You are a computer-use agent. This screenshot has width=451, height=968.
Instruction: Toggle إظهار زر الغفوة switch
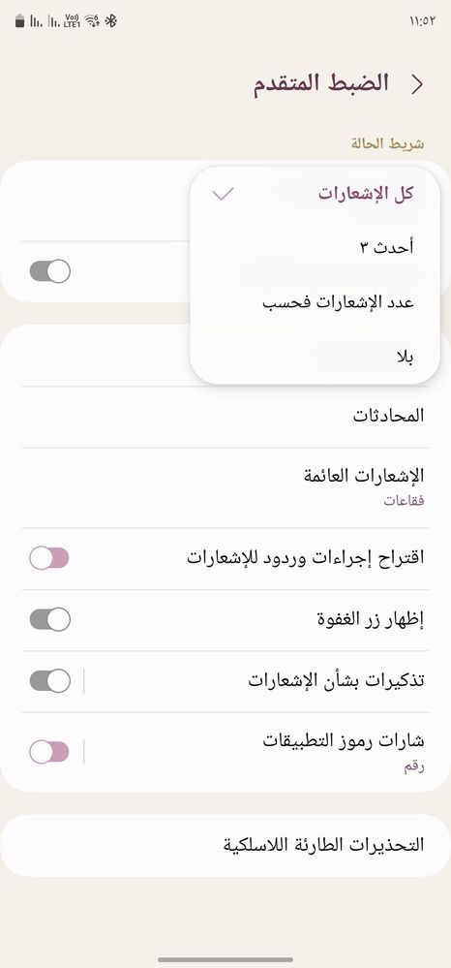pos(49,619)
